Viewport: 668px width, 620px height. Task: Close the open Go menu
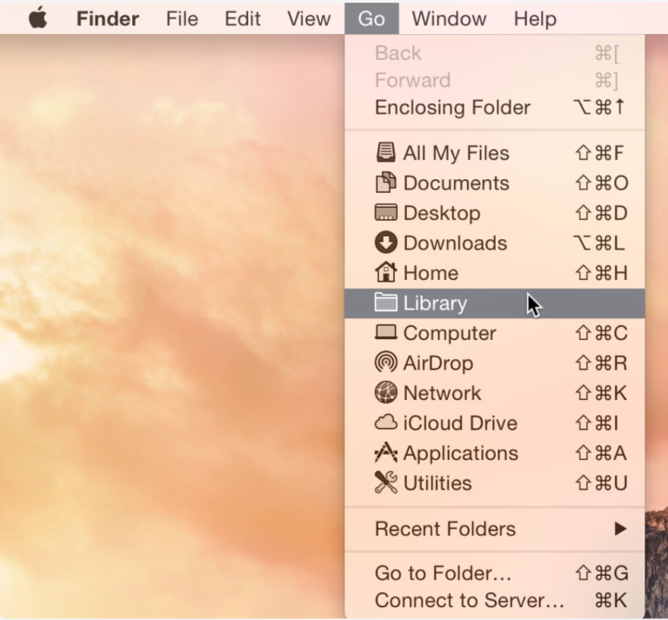click(x=371, y=19)
